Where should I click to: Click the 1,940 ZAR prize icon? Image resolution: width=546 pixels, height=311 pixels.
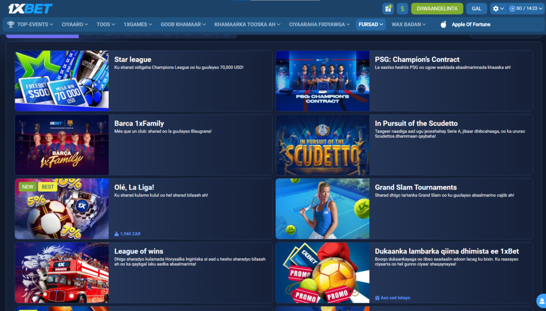tap(117, 234)
